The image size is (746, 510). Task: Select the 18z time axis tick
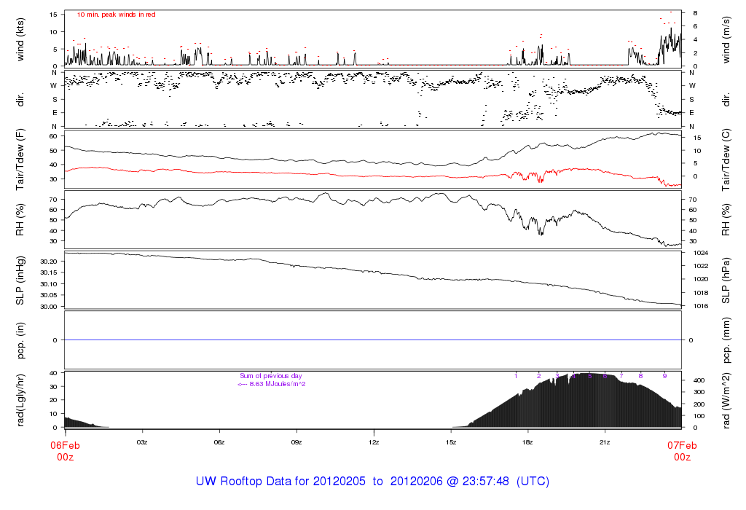[528, 442]
